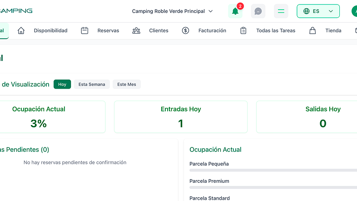Open the ES language dropdown
This screenshot has width=357, height=201.
[318, 11]
